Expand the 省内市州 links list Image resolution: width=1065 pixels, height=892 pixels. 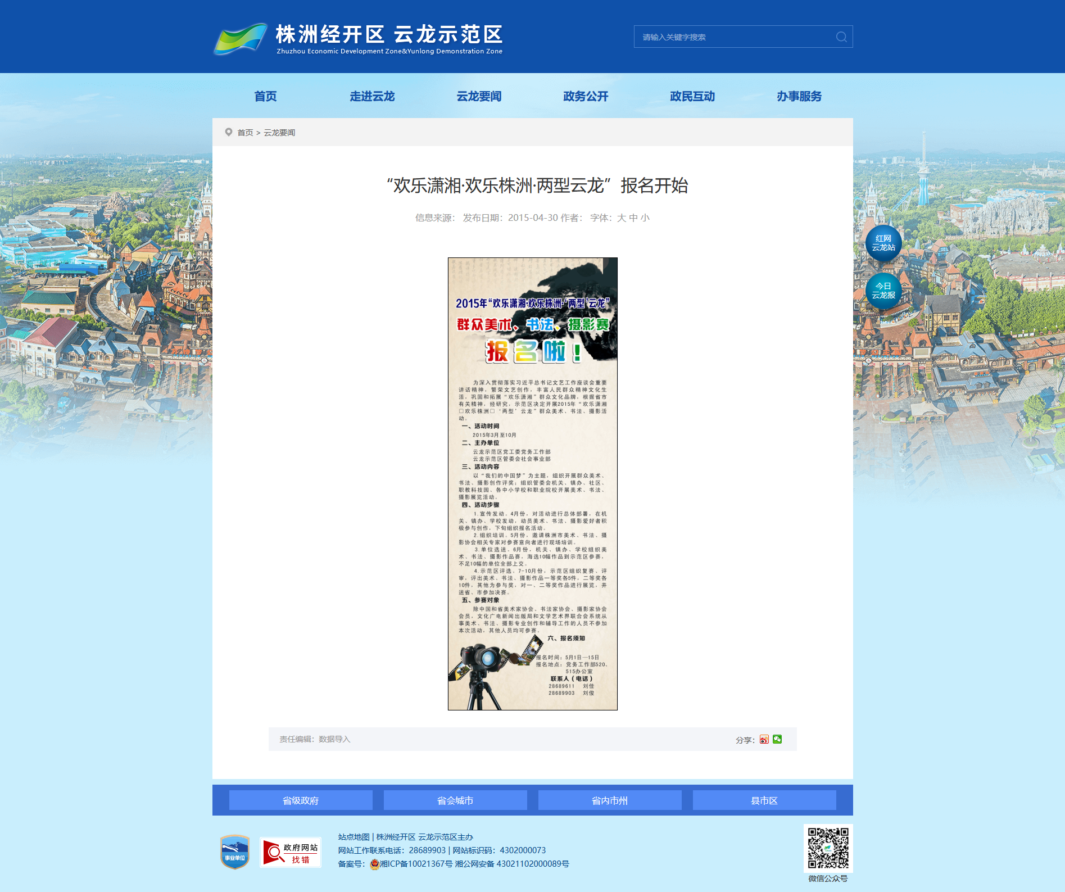(x=610, y=800)
